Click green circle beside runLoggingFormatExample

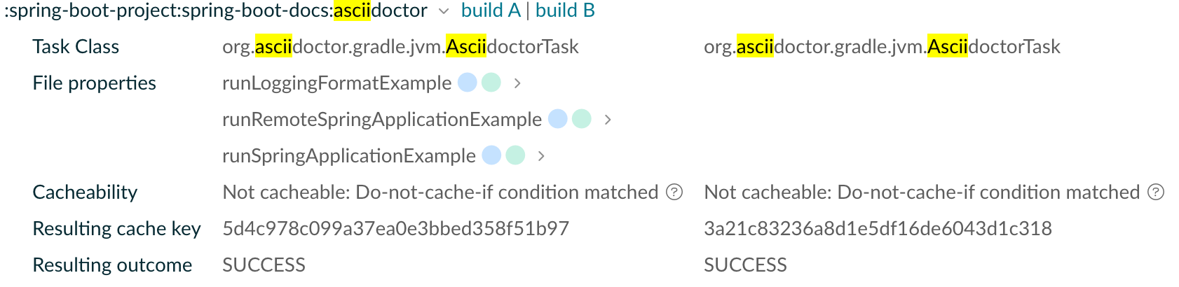(x=491, y=83)
